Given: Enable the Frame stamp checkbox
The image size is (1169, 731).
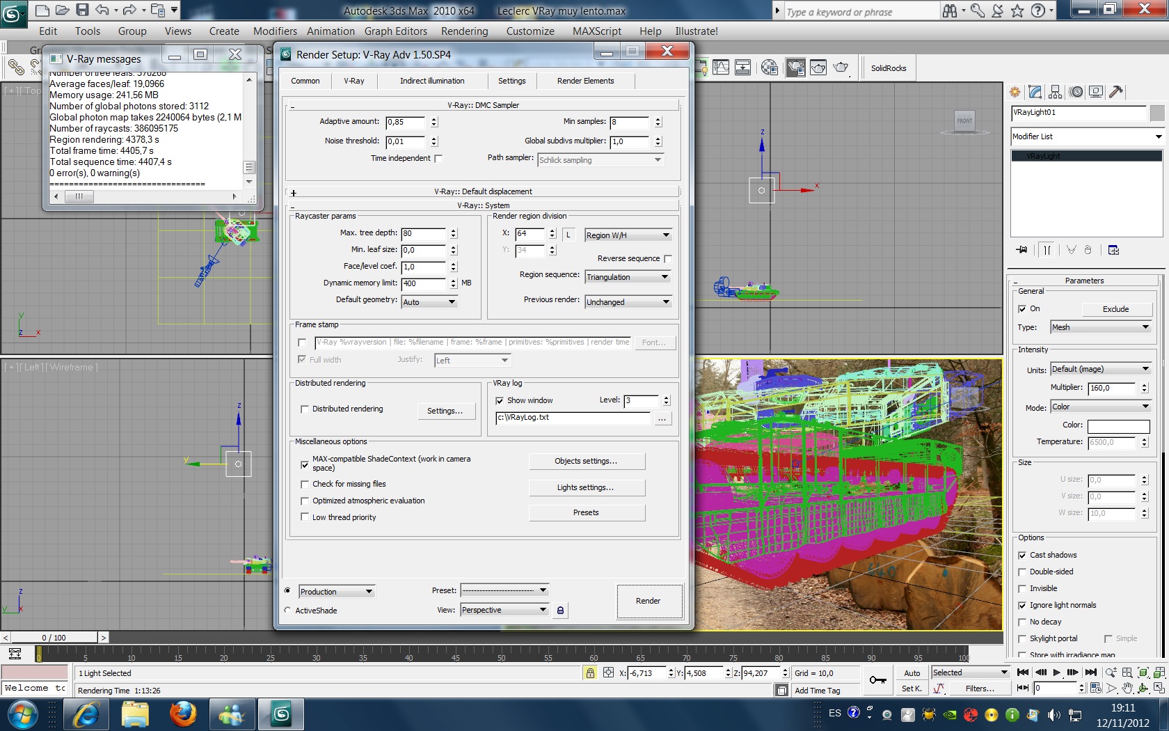Looking at the screenshot, I should 302,343.
